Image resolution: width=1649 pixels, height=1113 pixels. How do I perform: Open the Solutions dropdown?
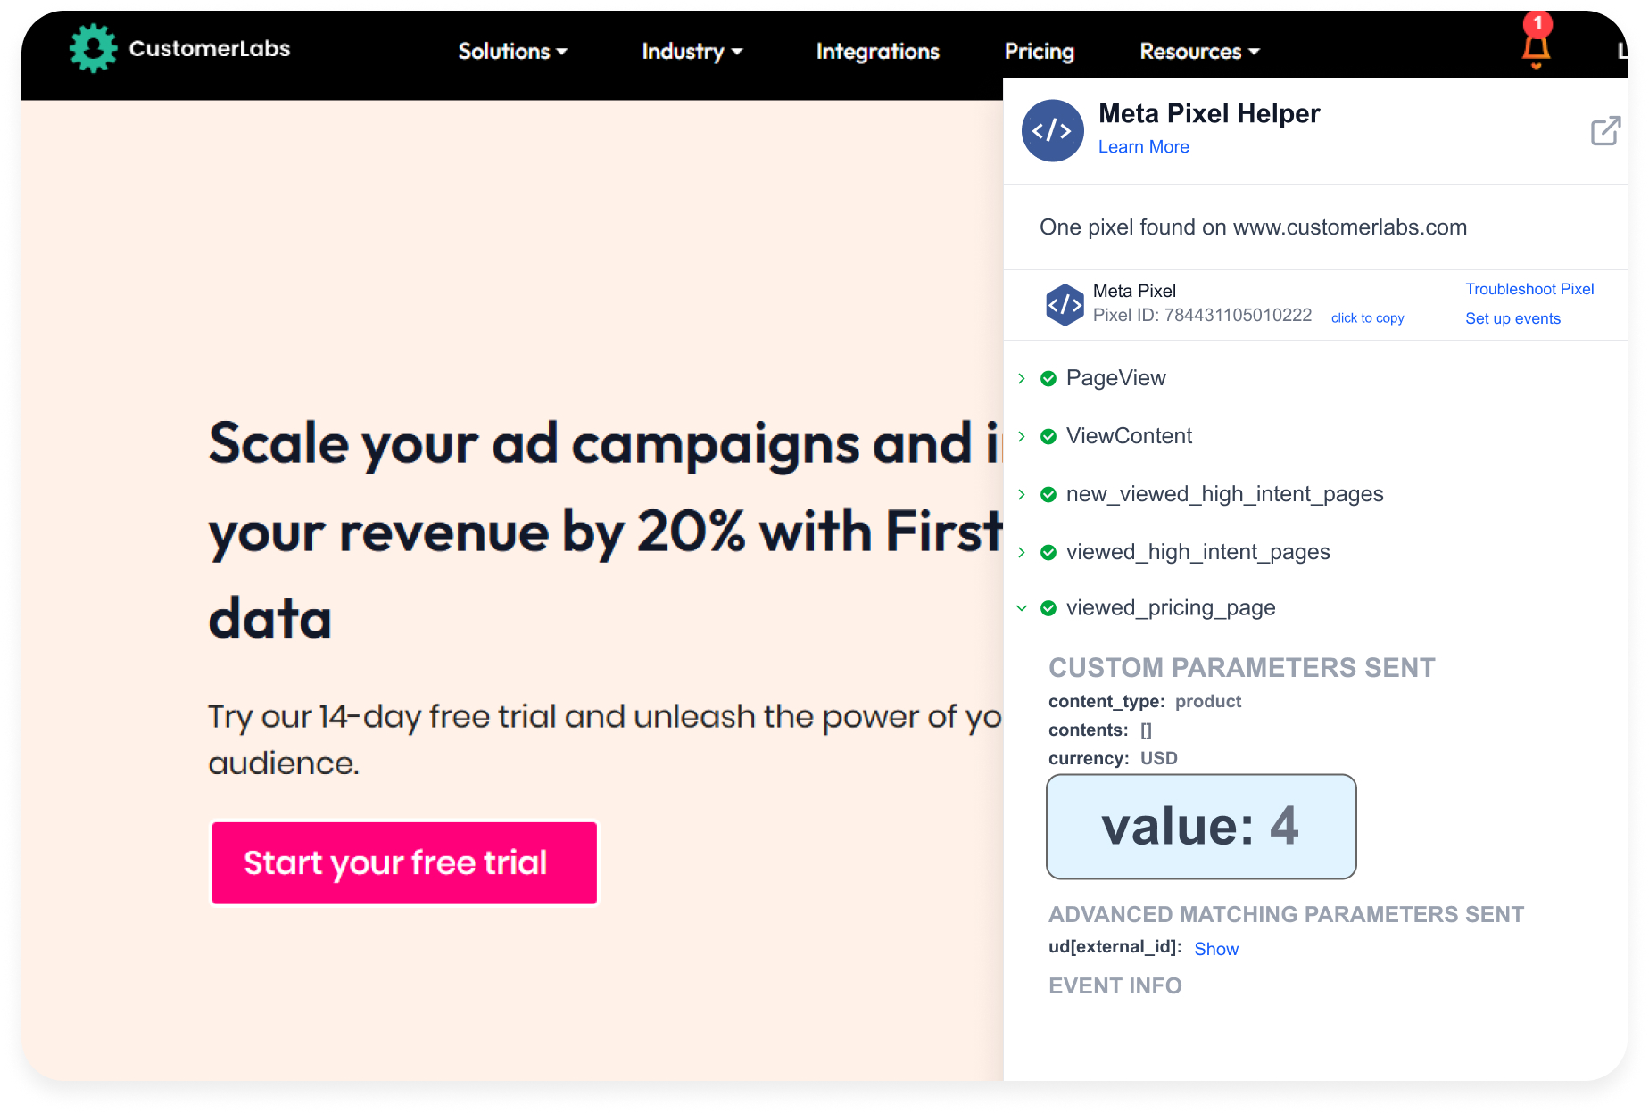pos(512,51)
